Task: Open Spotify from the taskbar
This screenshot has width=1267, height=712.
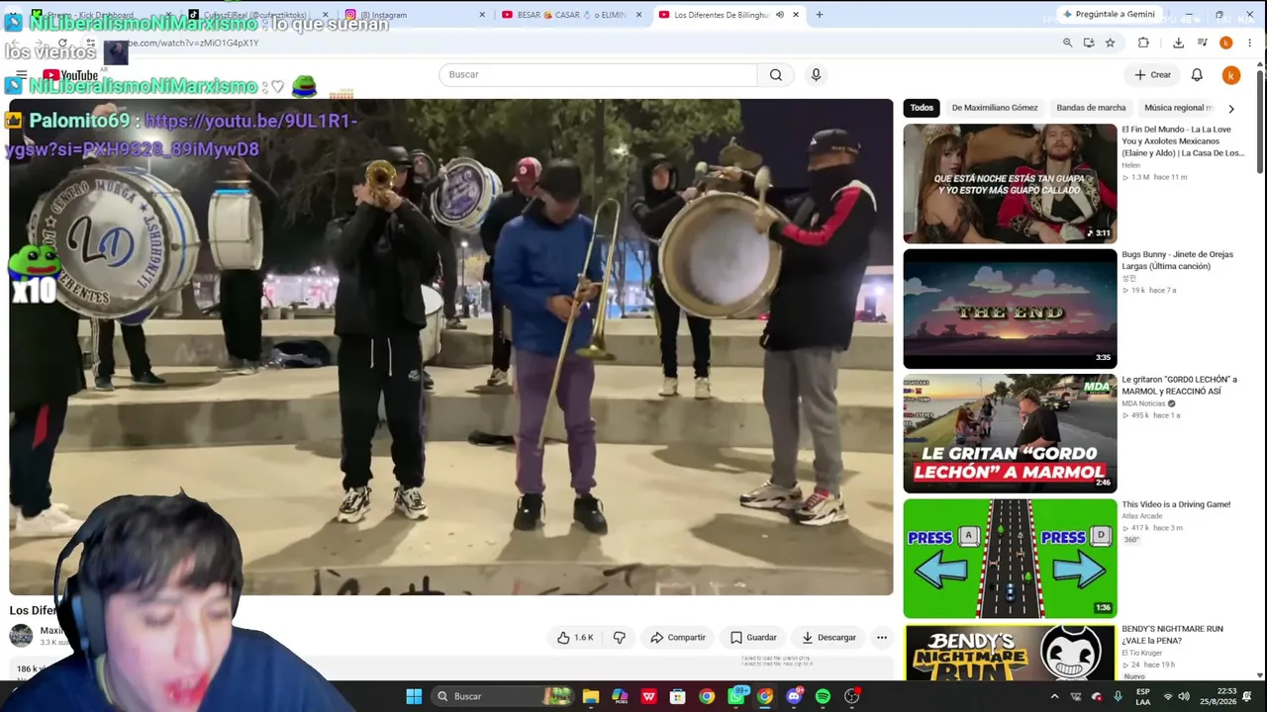Action: [x=823, y=696]
